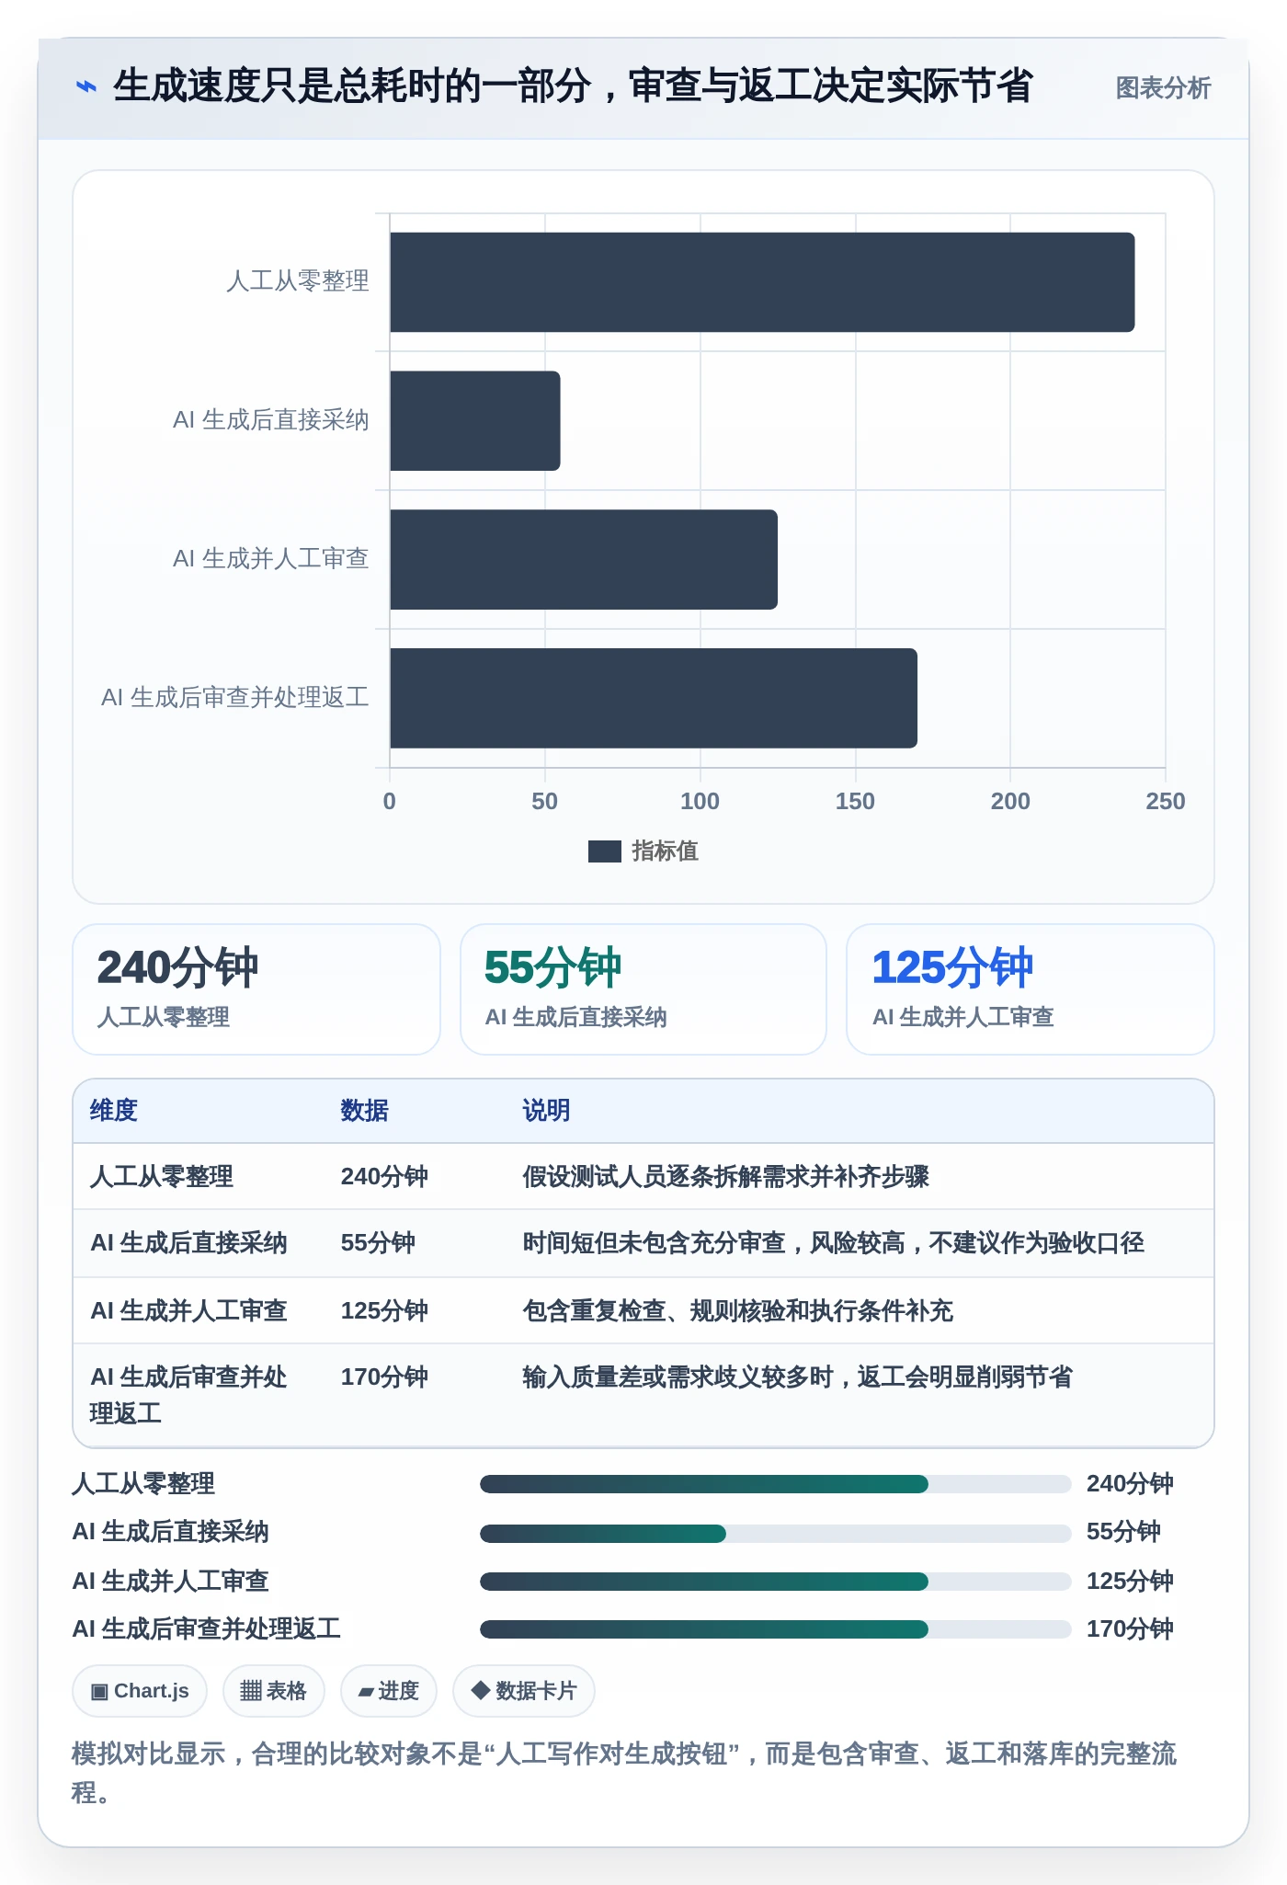
Task: Click the footer paragraph starting 模拟对比显示
Action: click(x=624, y=1773)
